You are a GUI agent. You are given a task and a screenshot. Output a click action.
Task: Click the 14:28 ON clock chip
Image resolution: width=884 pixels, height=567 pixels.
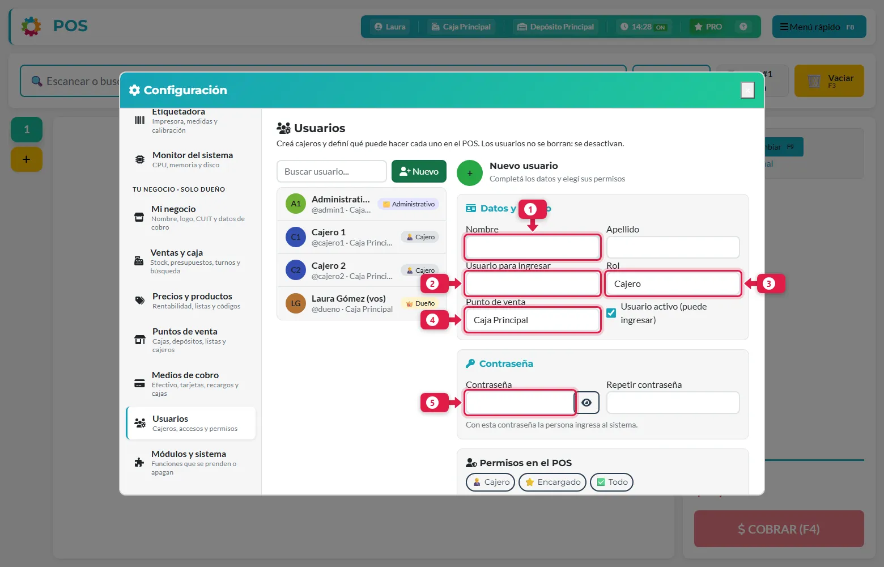(x=644, y=27)
